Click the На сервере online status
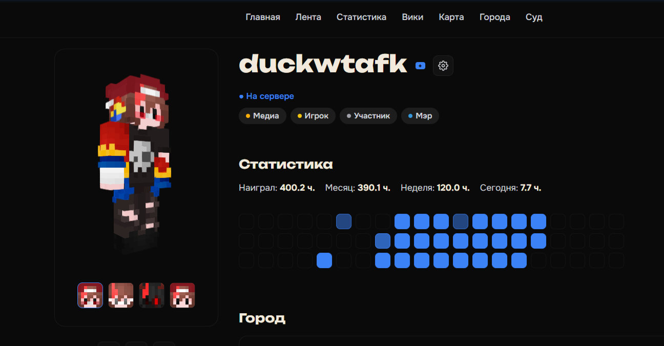The image size is (664, 346). 266,96
